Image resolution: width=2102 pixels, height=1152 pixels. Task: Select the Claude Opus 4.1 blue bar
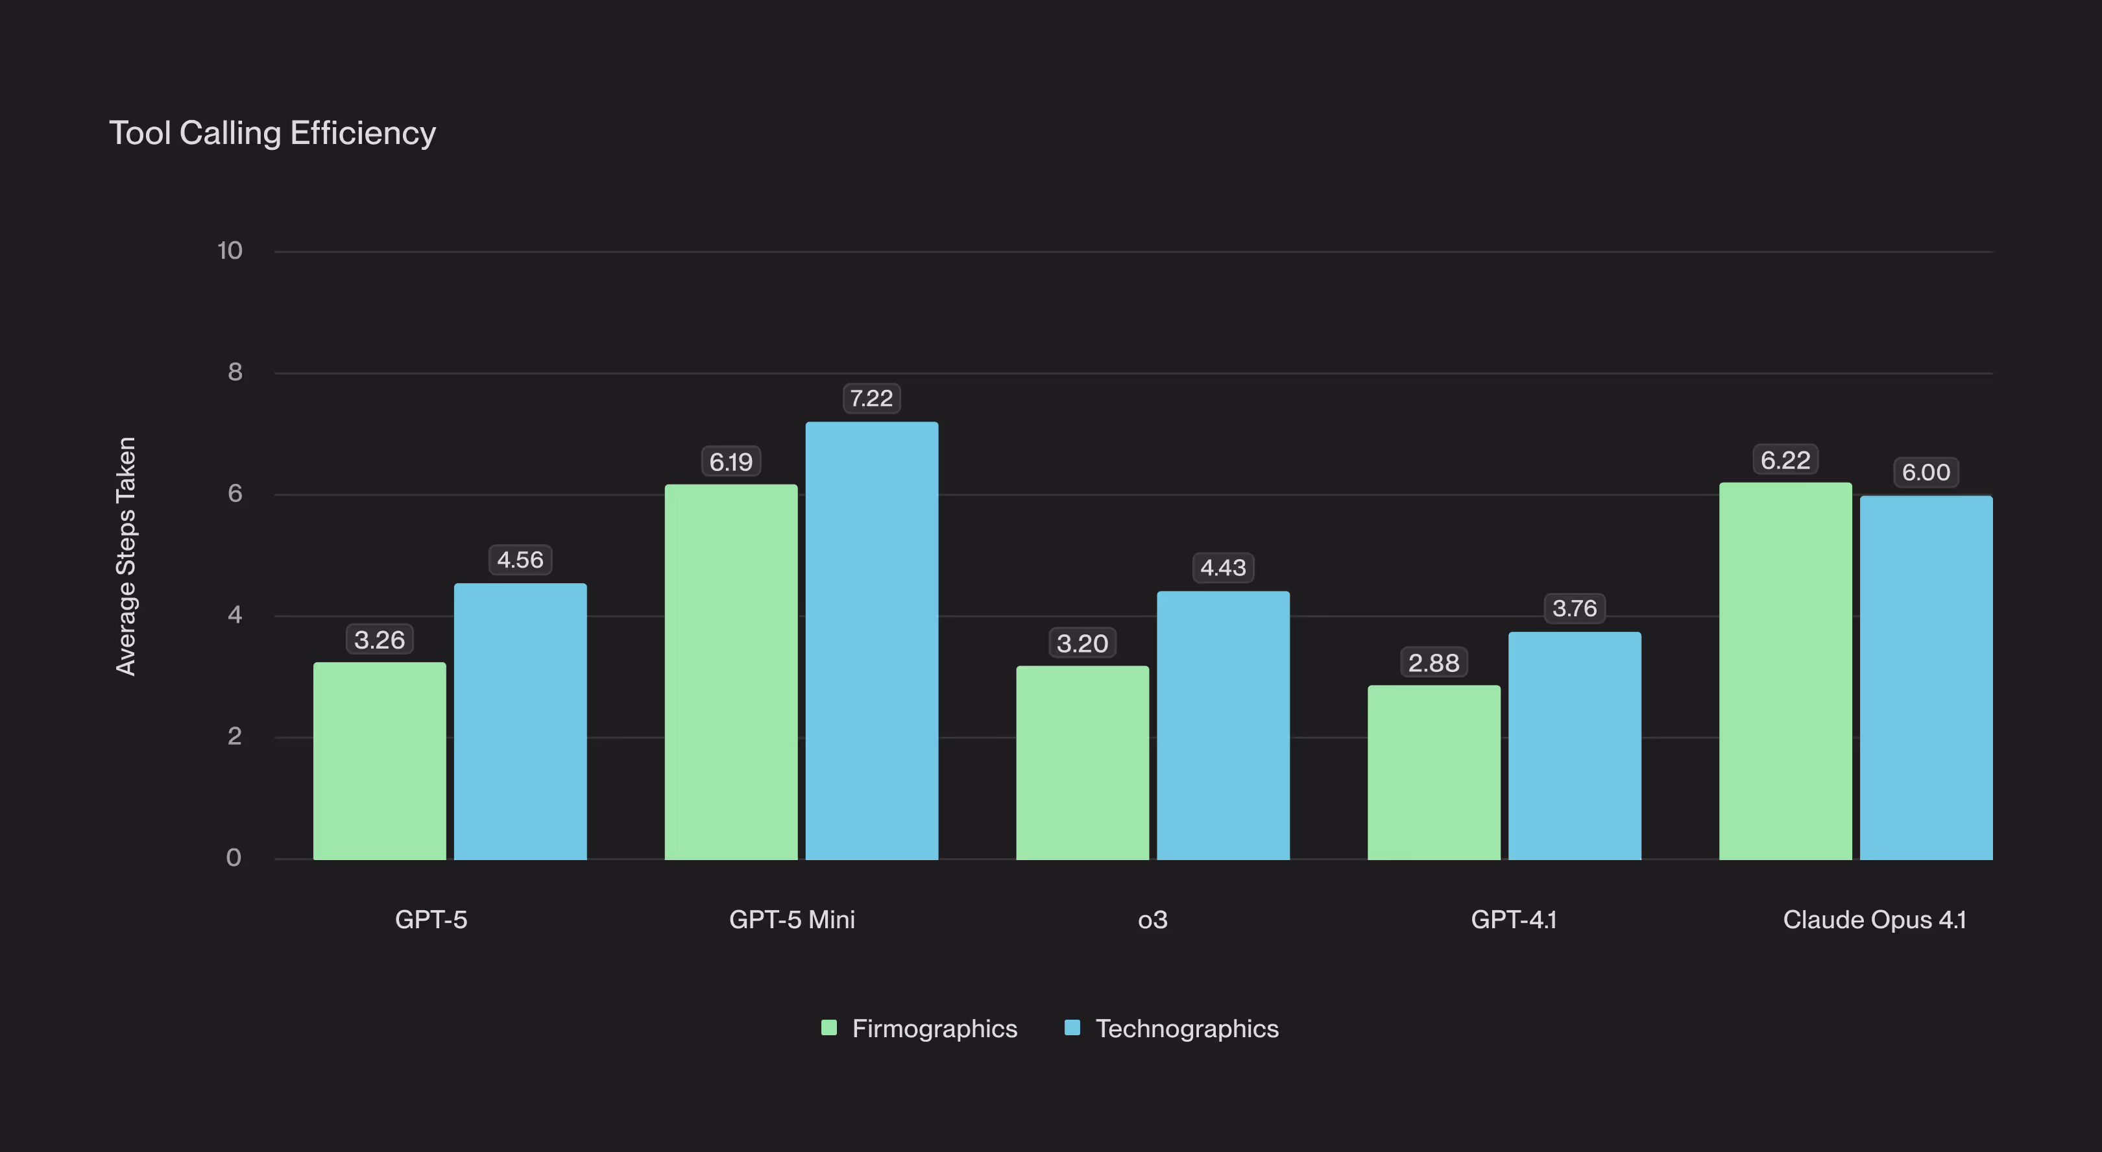pyautogui.click(x=1926, y=677)
